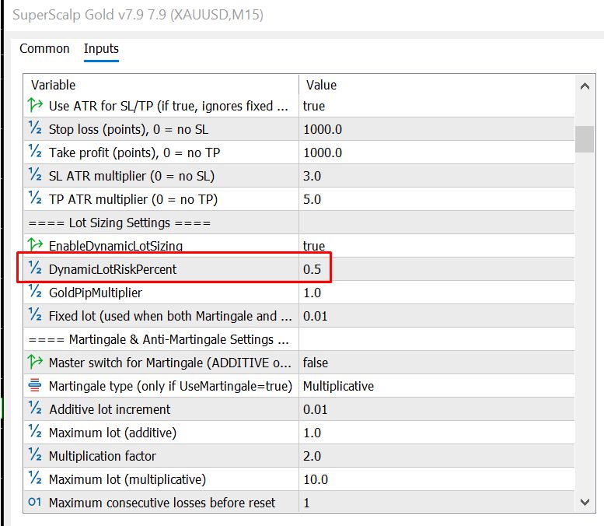Viewport: 604px width, 526px height.
Task: Select the Stop loss (points) variable name
Action: [x=128, y=129]
